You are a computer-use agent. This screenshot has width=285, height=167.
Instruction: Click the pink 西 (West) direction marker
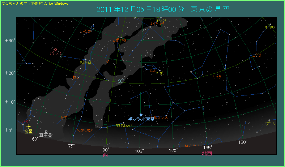click(x=106, y=155)
